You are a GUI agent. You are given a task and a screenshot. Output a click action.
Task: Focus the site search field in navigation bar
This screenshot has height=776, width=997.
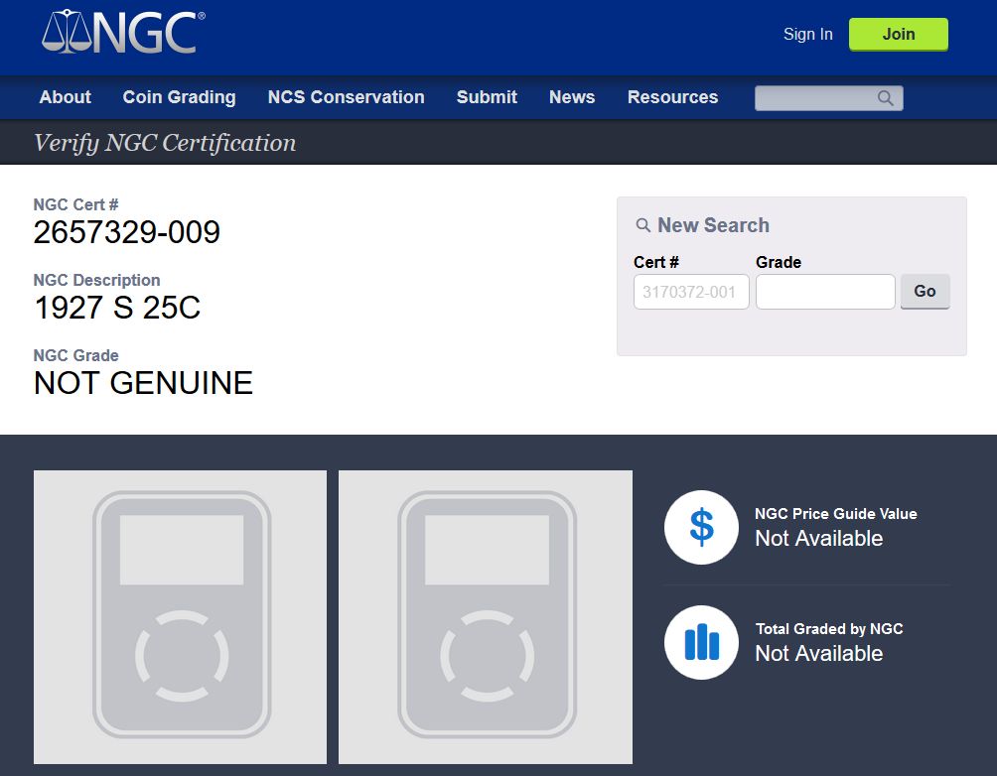pyautogui.click(x=828, y=98)
